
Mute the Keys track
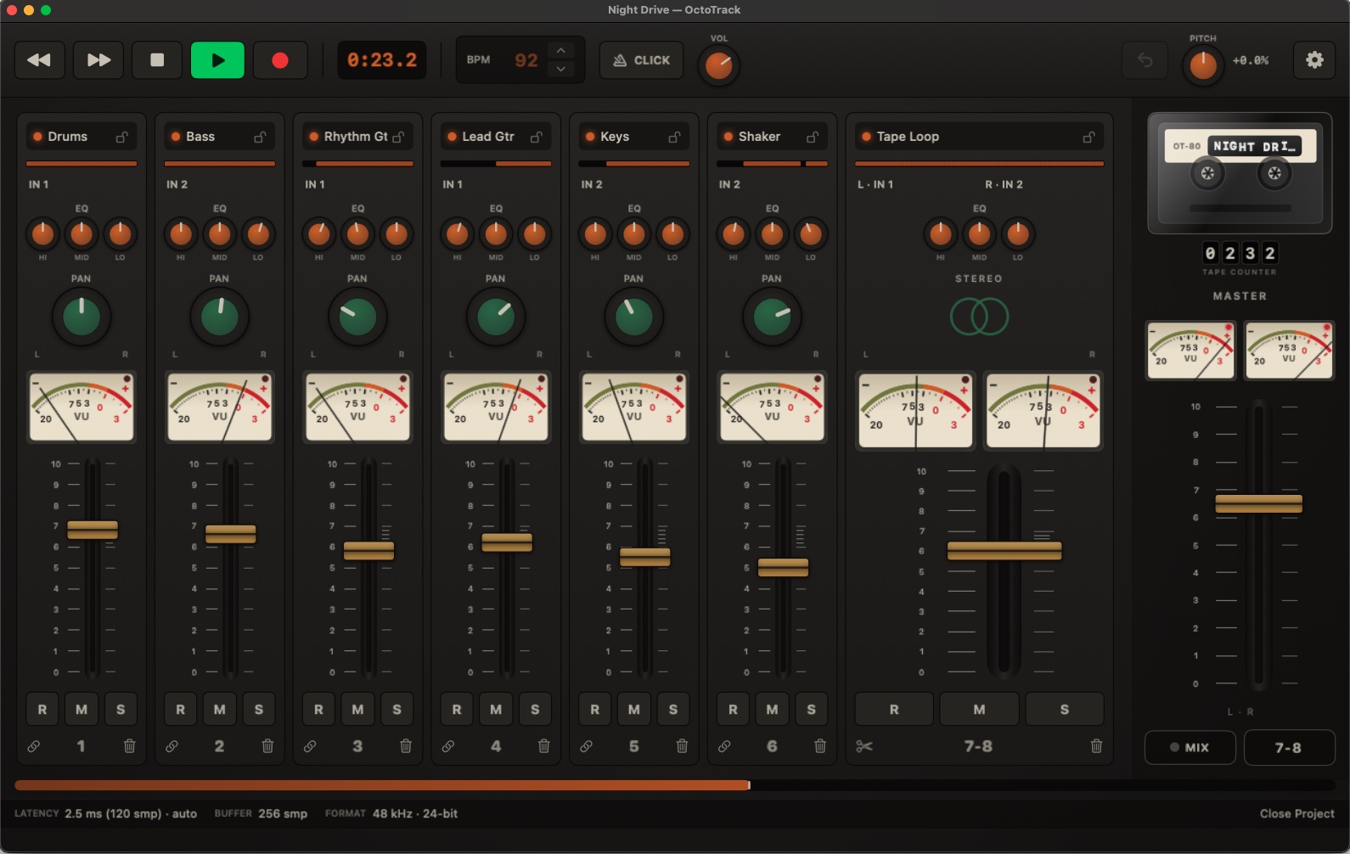click(634, 709)
